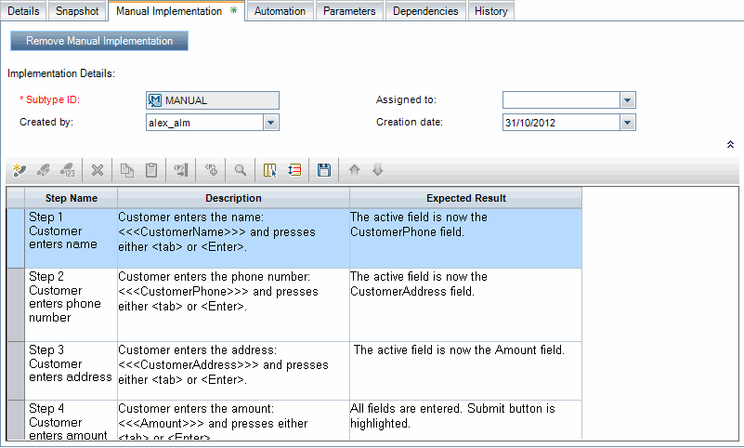Expand the Created by dropdown arrow
Screen dimensions: 744x448
[x=270, y=123]
